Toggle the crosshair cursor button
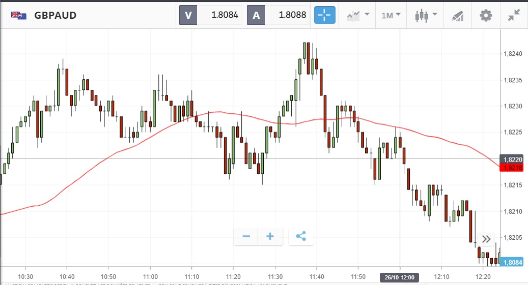Screen dimensions: 528x285 coord(324,15)
